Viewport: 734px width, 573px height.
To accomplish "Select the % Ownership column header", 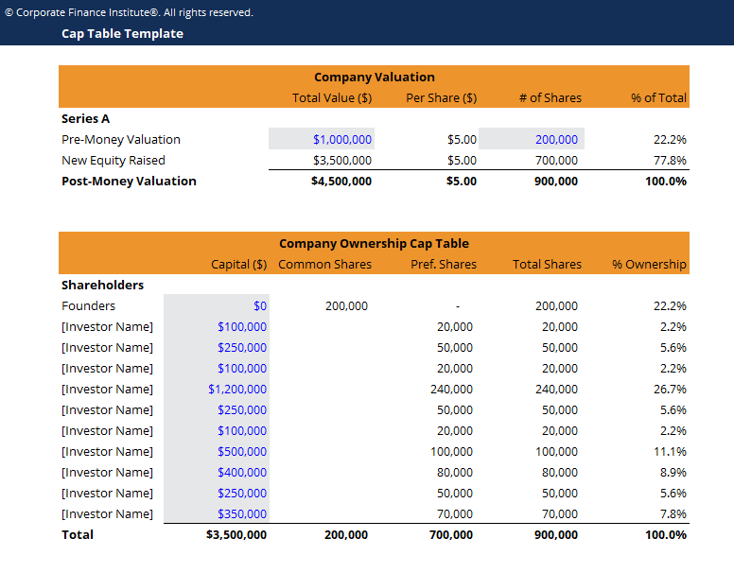I will click(649, 264).
